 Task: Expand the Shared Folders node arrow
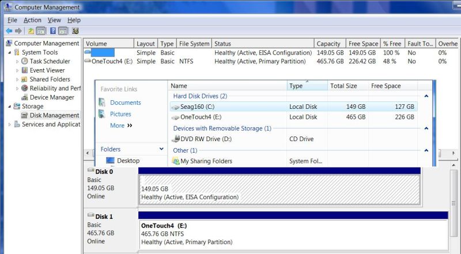(17, 79)
